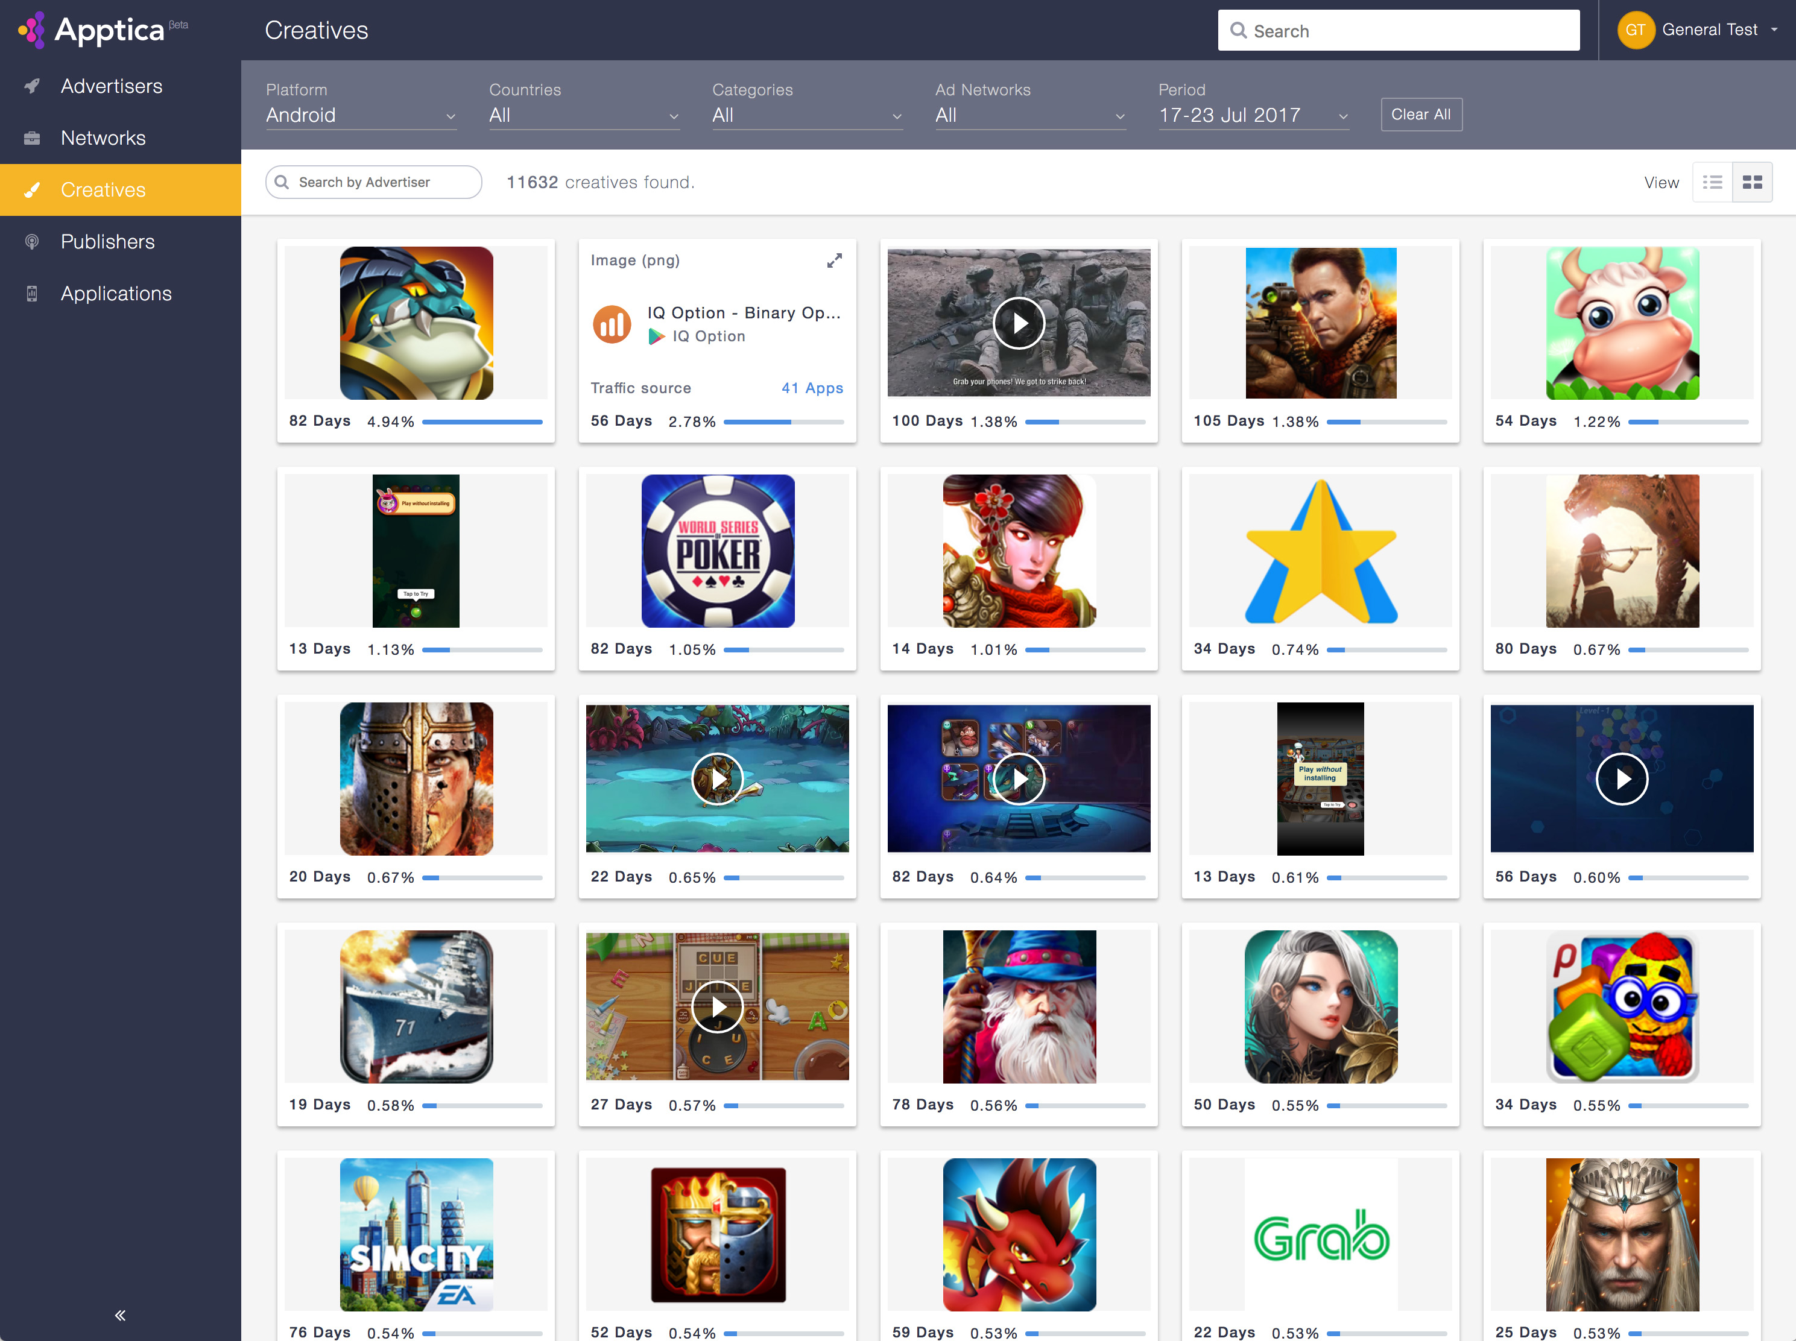Click the 4.94% share progress bar
This screenshot has width=1796, height=1341.
482,422
